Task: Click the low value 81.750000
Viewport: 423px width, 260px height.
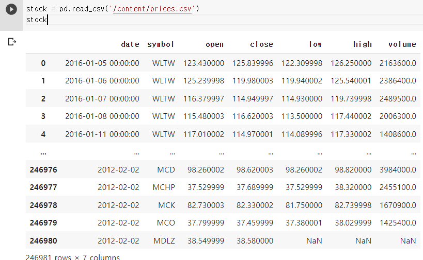Action: [x=304, y=205]
